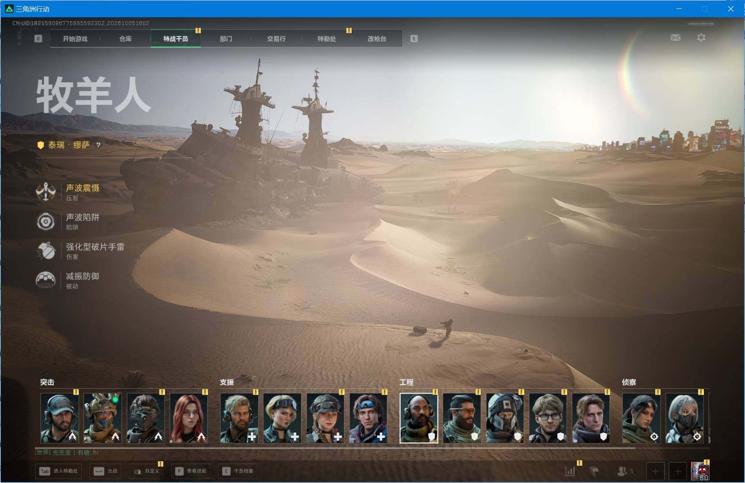
Task: Click the question mark next to 泰瑞·缪萨
Action: click(x=98, y=145)
